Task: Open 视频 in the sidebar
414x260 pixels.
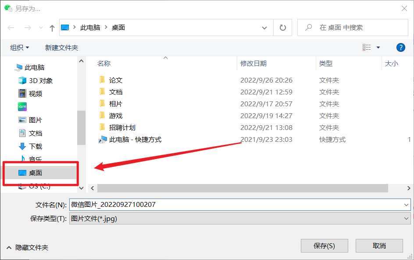Action: pos(36,94)
